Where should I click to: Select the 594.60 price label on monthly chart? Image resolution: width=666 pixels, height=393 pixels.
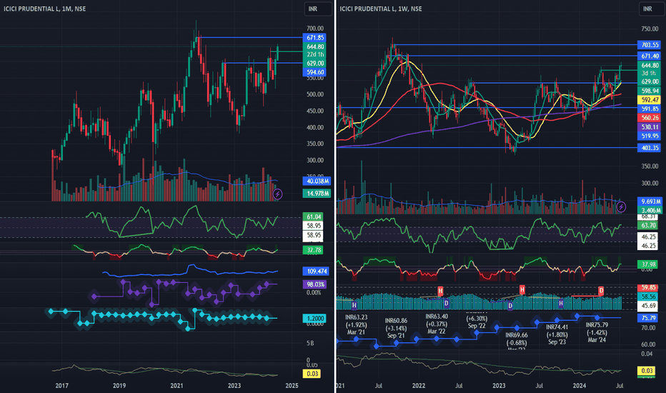[314, 72]
